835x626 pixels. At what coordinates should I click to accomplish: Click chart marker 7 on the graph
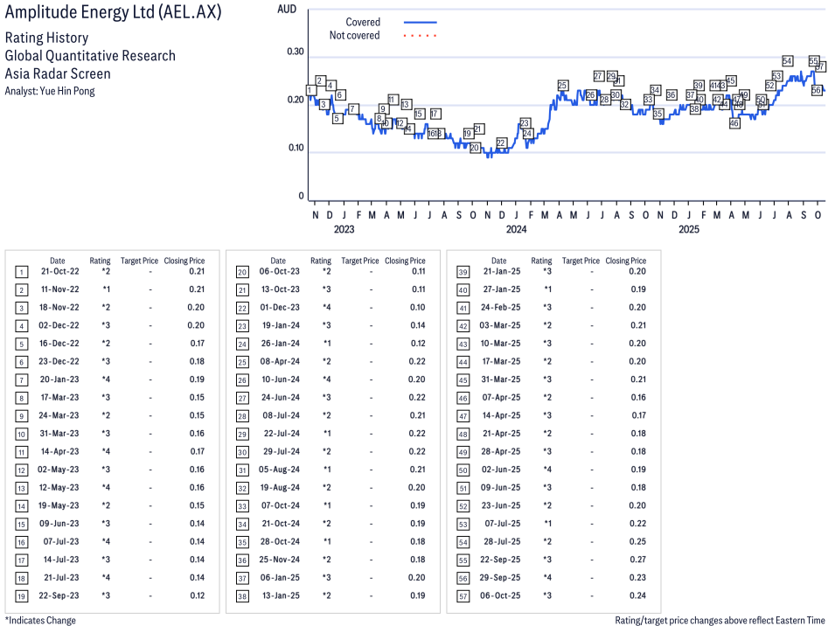point(353,109)
